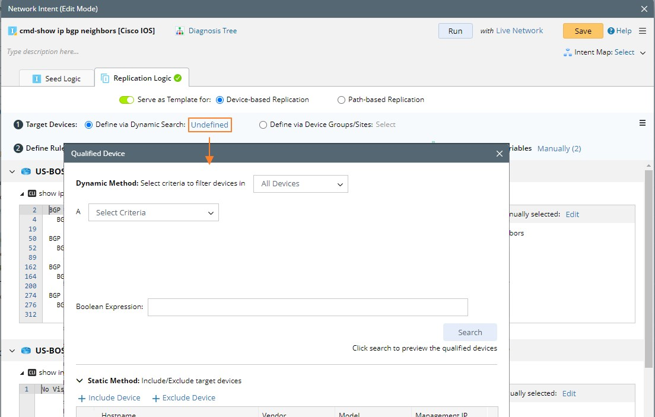Select Define via Device Groups/Sites radio
The height and width of the screenshot is (417, 655).
tap(263, 125)
